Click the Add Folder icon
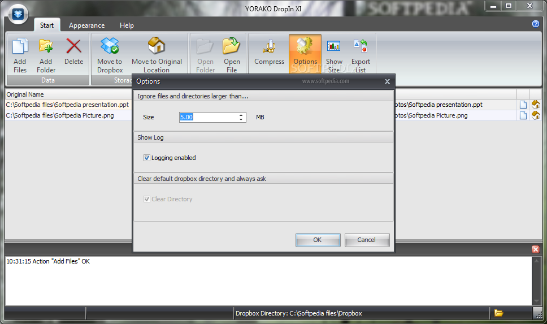The width and height of the screenshot is (547, 324). pyautogui.click(x=46, y=46)
